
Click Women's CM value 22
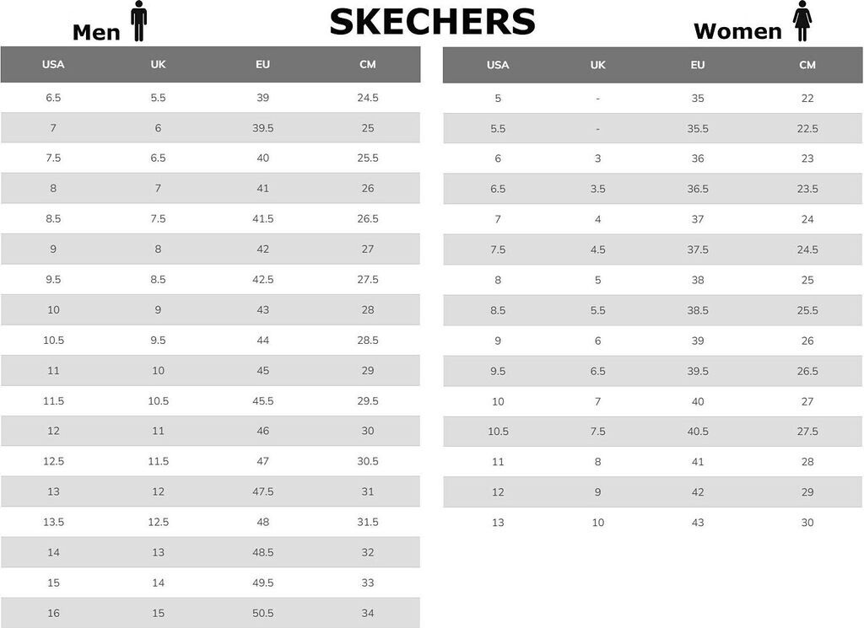pyautogui.click(x=807, y=99)
